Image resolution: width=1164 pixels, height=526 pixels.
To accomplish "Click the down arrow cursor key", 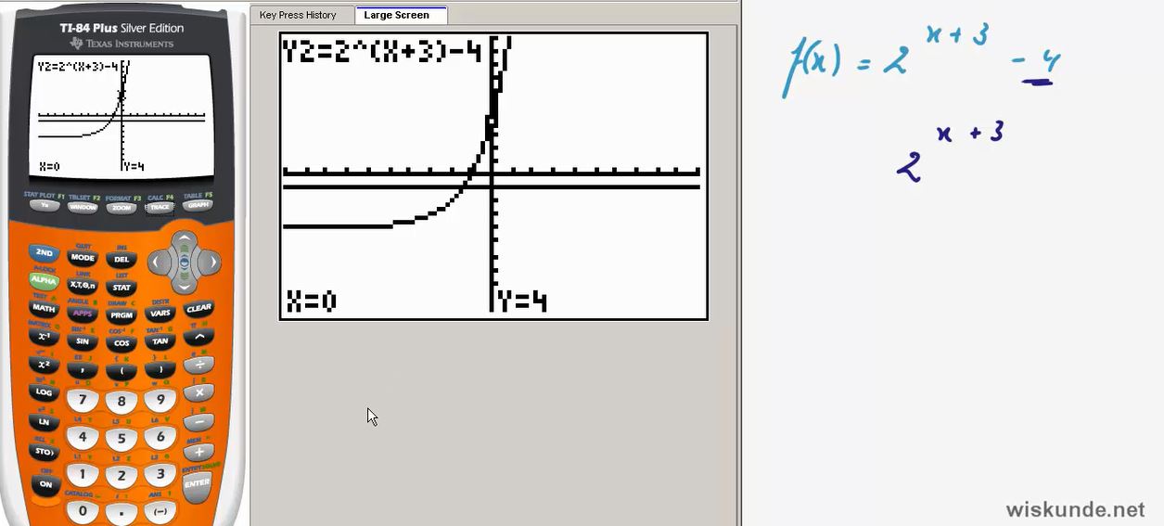I will point(184,286).
